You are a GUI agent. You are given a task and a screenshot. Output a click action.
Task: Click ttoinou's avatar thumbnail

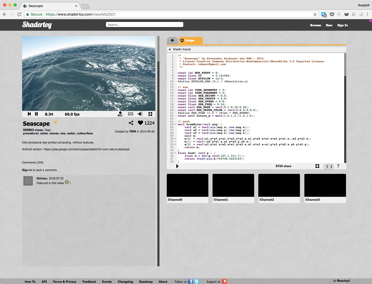28,181
